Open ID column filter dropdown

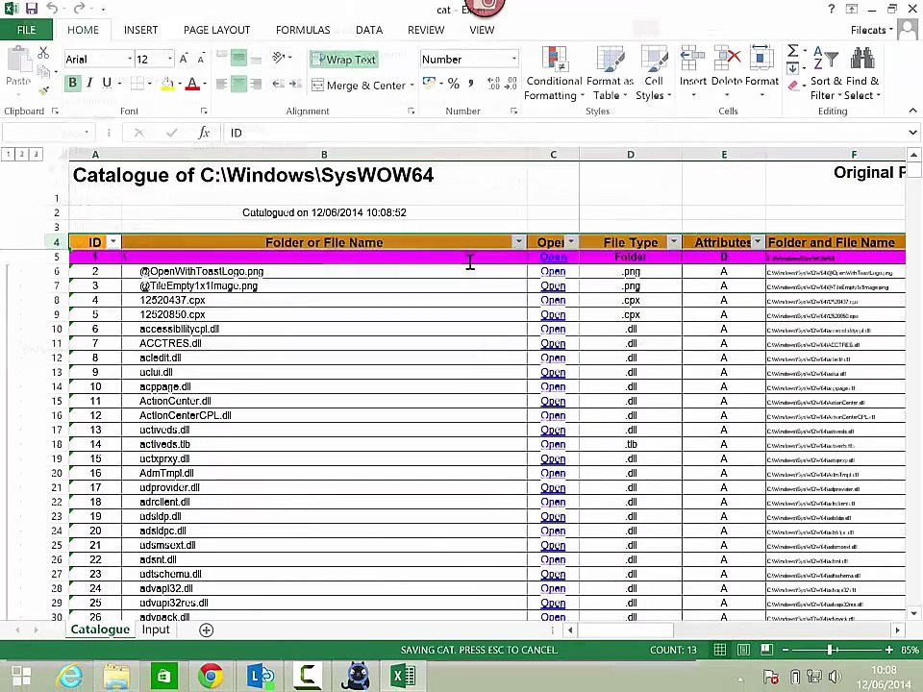[112, 242]
